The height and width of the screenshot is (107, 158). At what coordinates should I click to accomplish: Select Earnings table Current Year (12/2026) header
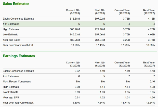[x=122, y=64]
